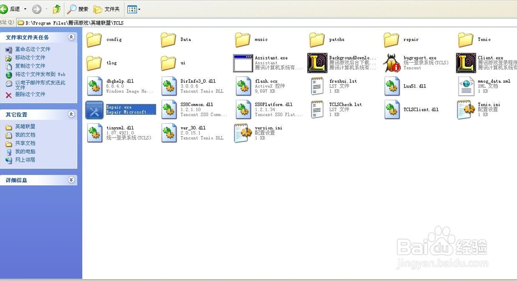Image resolution: width=517 pixels, height=281 pixels.
Task: Toggle the 文件夹 folders pane button
Action: click(x=107, y=9)
